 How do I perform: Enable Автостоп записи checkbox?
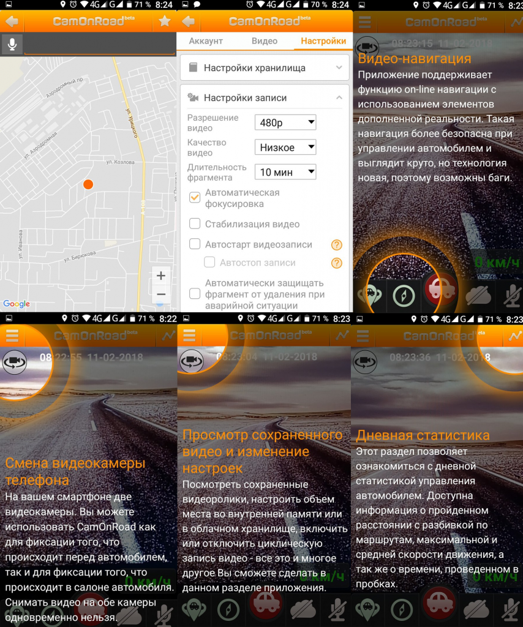click(209, 262)
